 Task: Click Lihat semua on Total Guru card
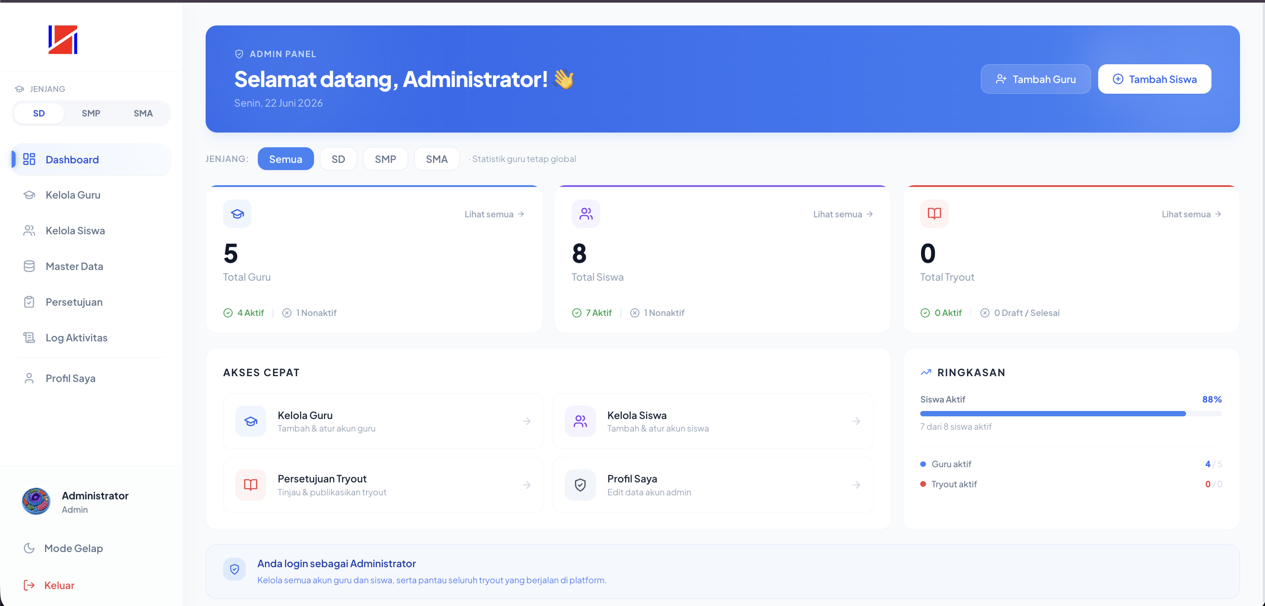pyautogui.click(x=495, y=214)
